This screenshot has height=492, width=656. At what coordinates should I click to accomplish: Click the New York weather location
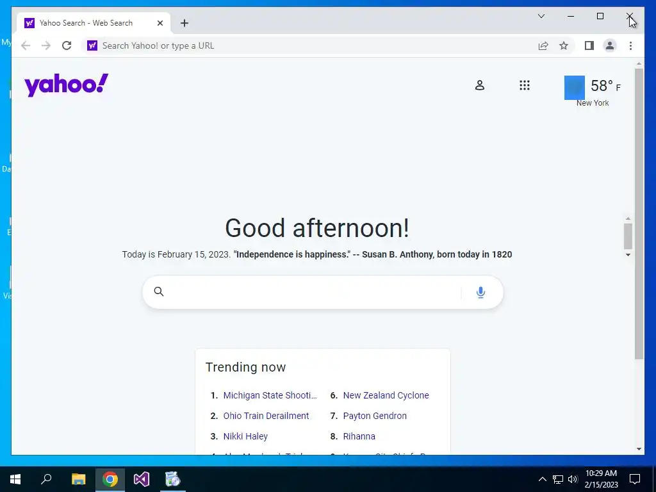coord(593,103)
